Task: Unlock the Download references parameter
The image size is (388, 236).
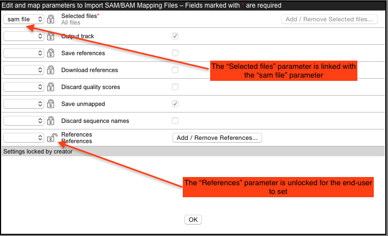Action: (51, 70)
